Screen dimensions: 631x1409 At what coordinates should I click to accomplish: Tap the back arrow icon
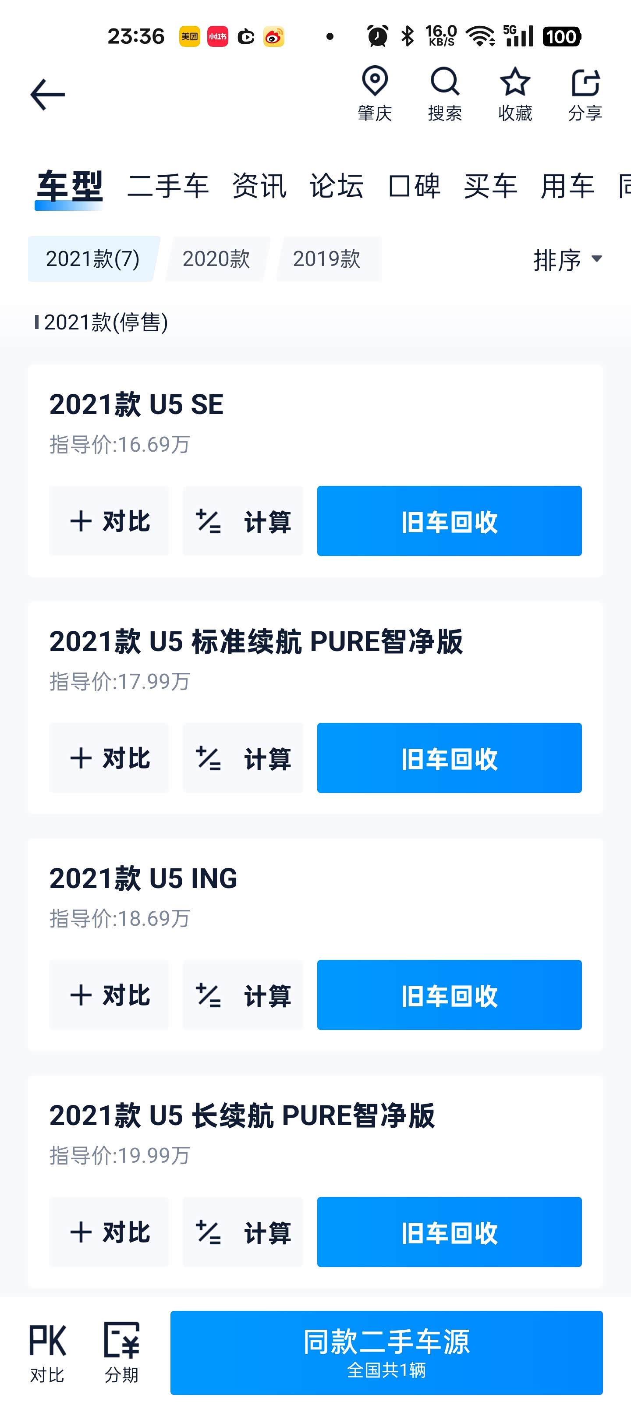pos(48,95)
